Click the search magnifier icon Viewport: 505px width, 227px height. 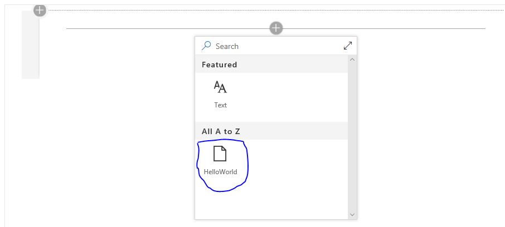point(206,46)
